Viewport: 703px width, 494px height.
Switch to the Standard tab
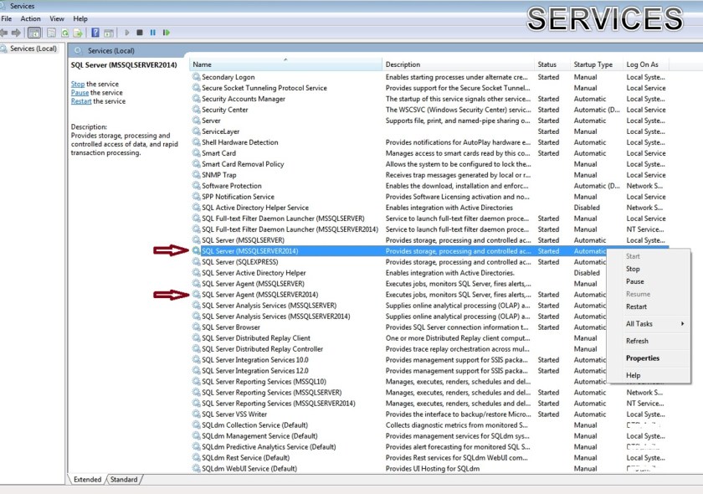point(124,480)
